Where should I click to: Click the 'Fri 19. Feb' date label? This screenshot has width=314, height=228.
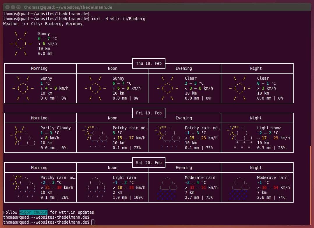pyautogui.click(x=149, y=113)
